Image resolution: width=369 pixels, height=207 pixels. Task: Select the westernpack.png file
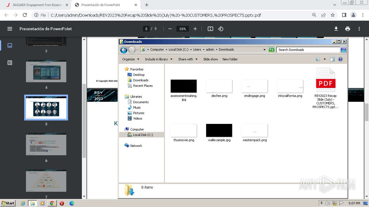pos(255,133)
